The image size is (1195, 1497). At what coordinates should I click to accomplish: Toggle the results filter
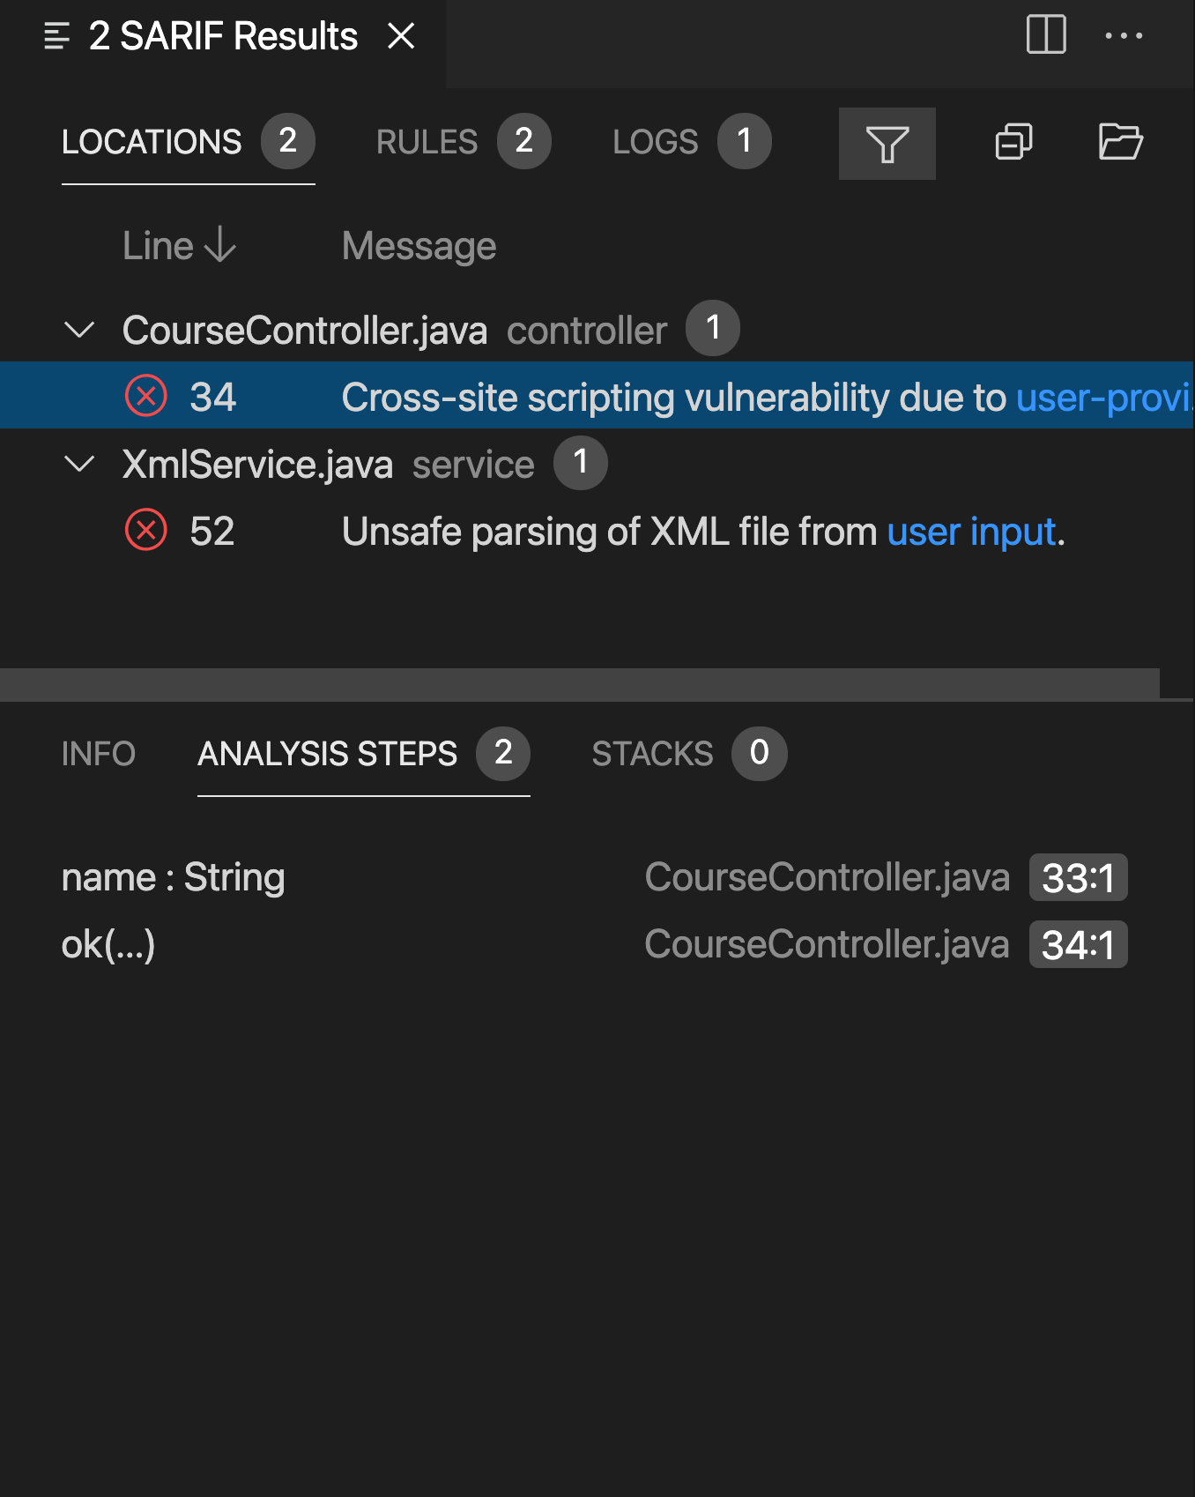coord(887,143)
